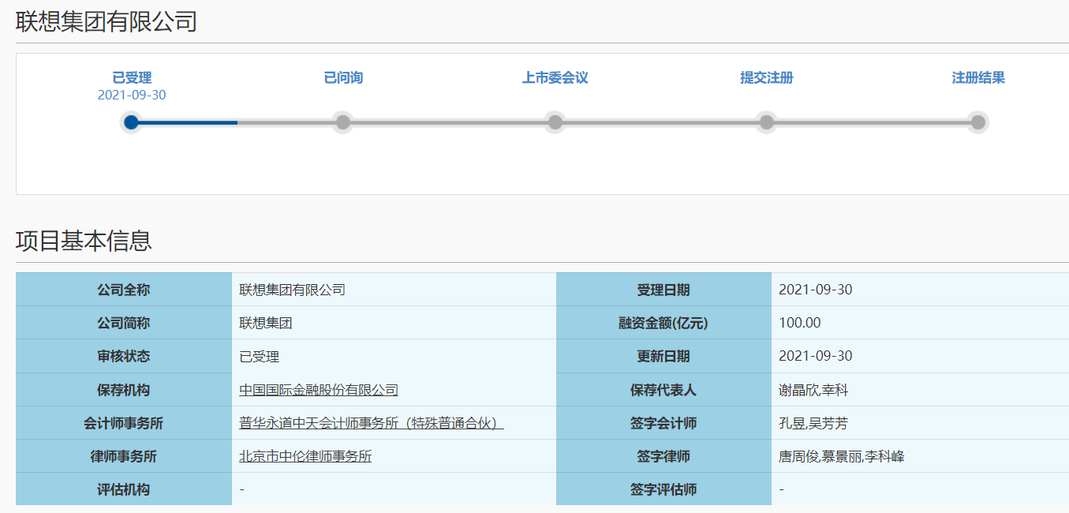Open the 普华永道中天会计师事务所 link
Screen dimensions: 1069x513
(x=372, y=423)
